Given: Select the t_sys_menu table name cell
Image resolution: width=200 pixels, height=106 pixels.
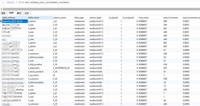Looking at the screenshot, I should click(33, 75).
